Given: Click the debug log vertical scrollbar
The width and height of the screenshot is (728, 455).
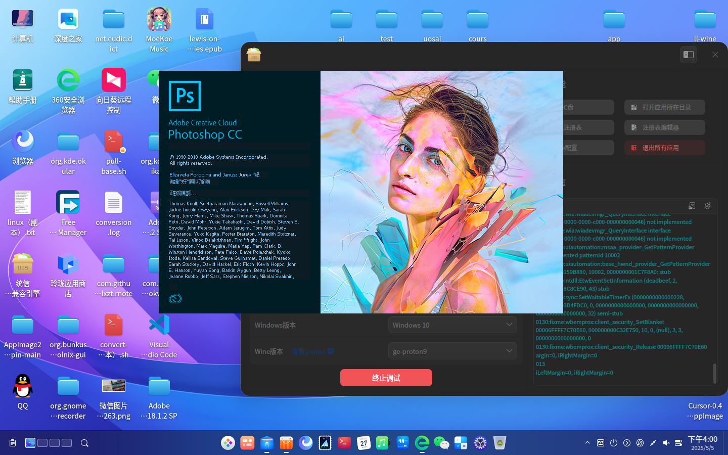Looking at the screenshot, I should (714, 374).
